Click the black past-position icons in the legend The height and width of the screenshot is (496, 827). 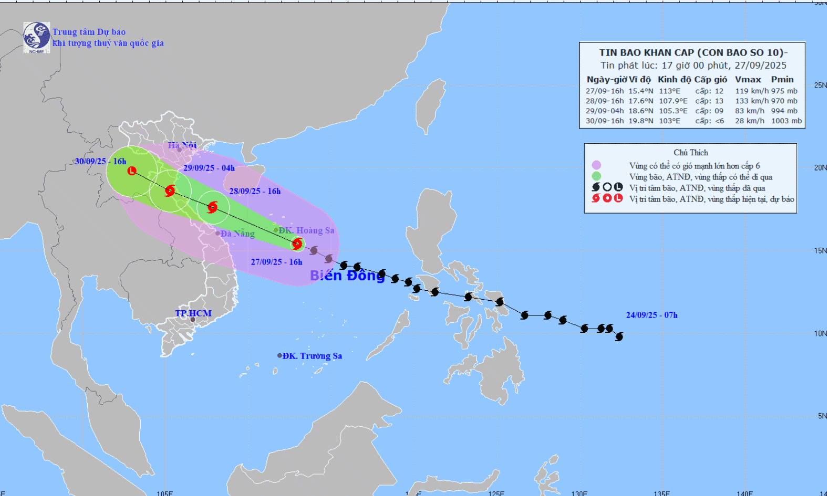(x=607, y=187)
